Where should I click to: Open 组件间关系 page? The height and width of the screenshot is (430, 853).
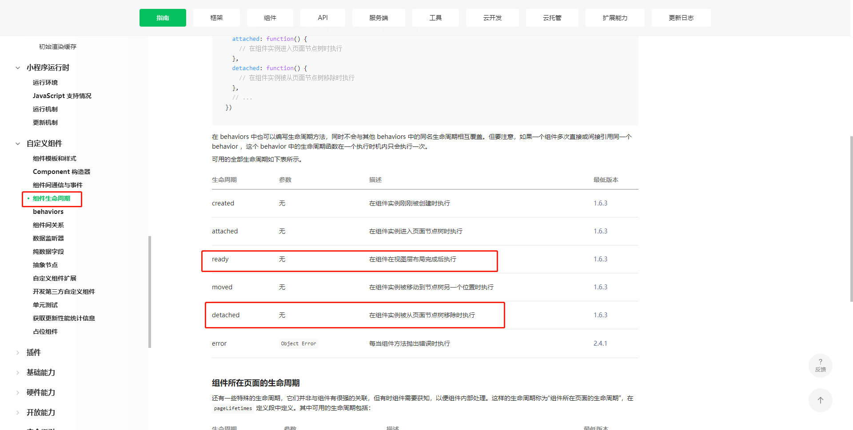(48, 225)
